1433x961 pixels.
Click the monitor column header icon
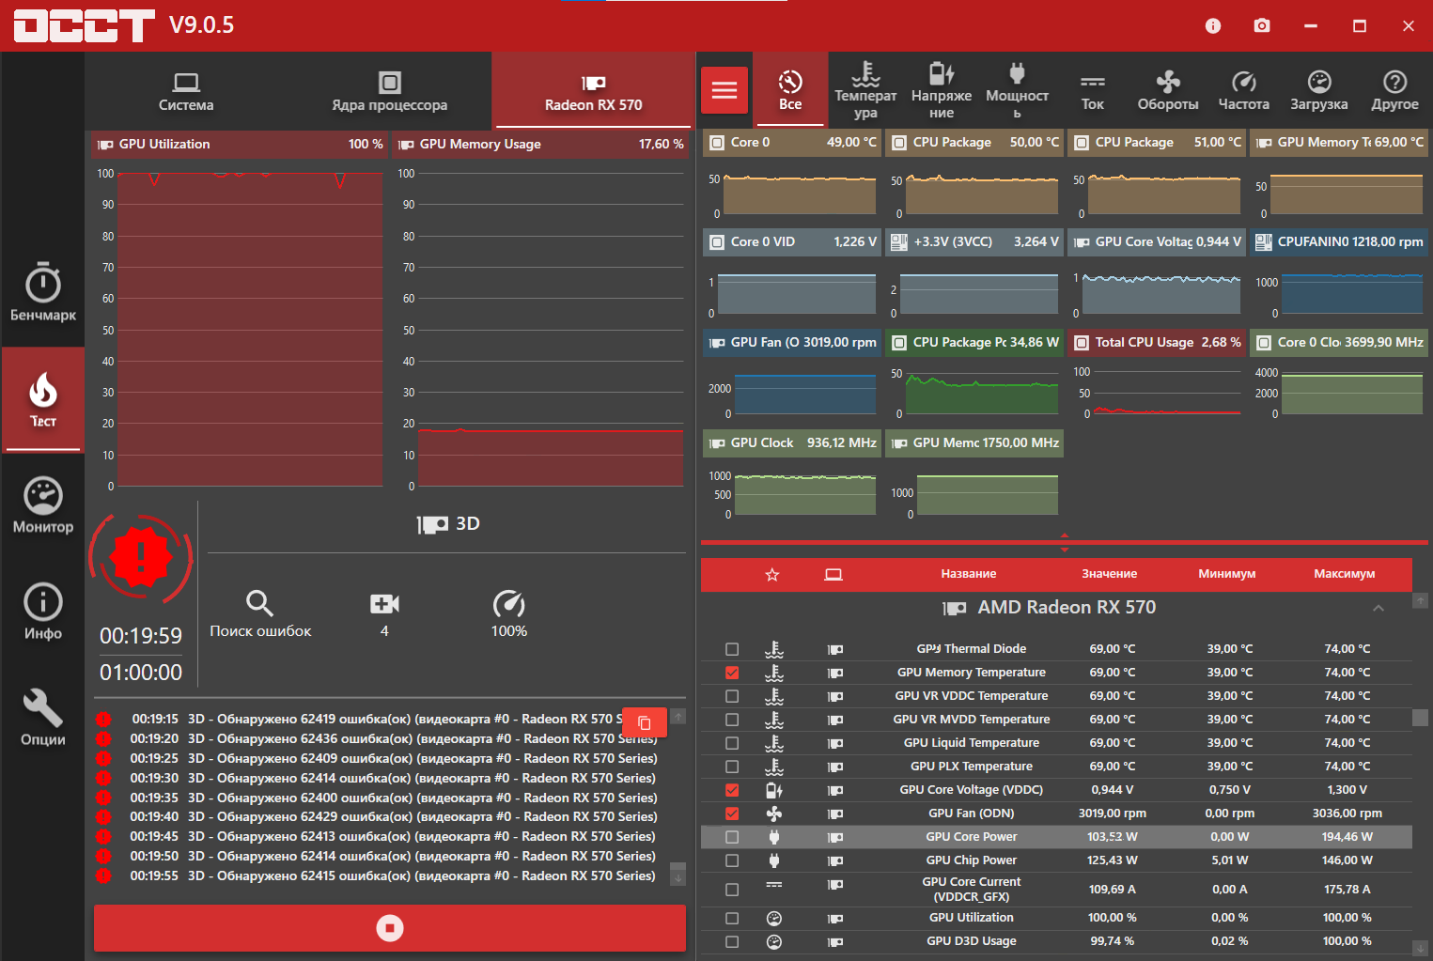pos(833,575)
